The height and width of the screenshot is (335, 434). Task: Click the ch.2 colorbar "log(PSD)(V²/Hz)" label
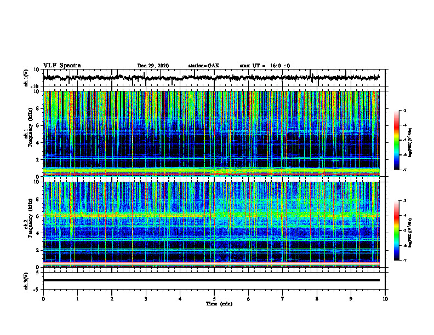[x=410, y=233]
